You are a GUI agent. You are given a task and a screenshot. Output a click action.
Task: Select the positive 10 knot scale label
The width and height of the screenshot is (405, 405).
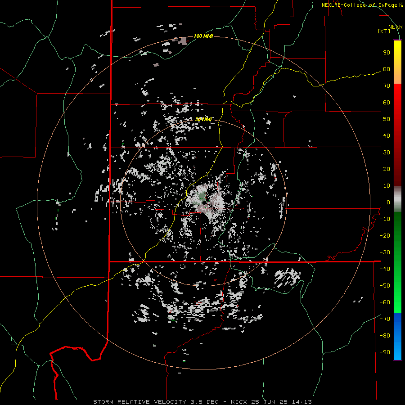[x=387, y=186]
